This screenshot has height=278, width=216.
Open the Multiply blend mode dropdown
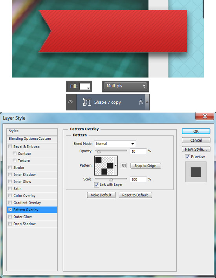pyautogui.click(x=125, y=86)
